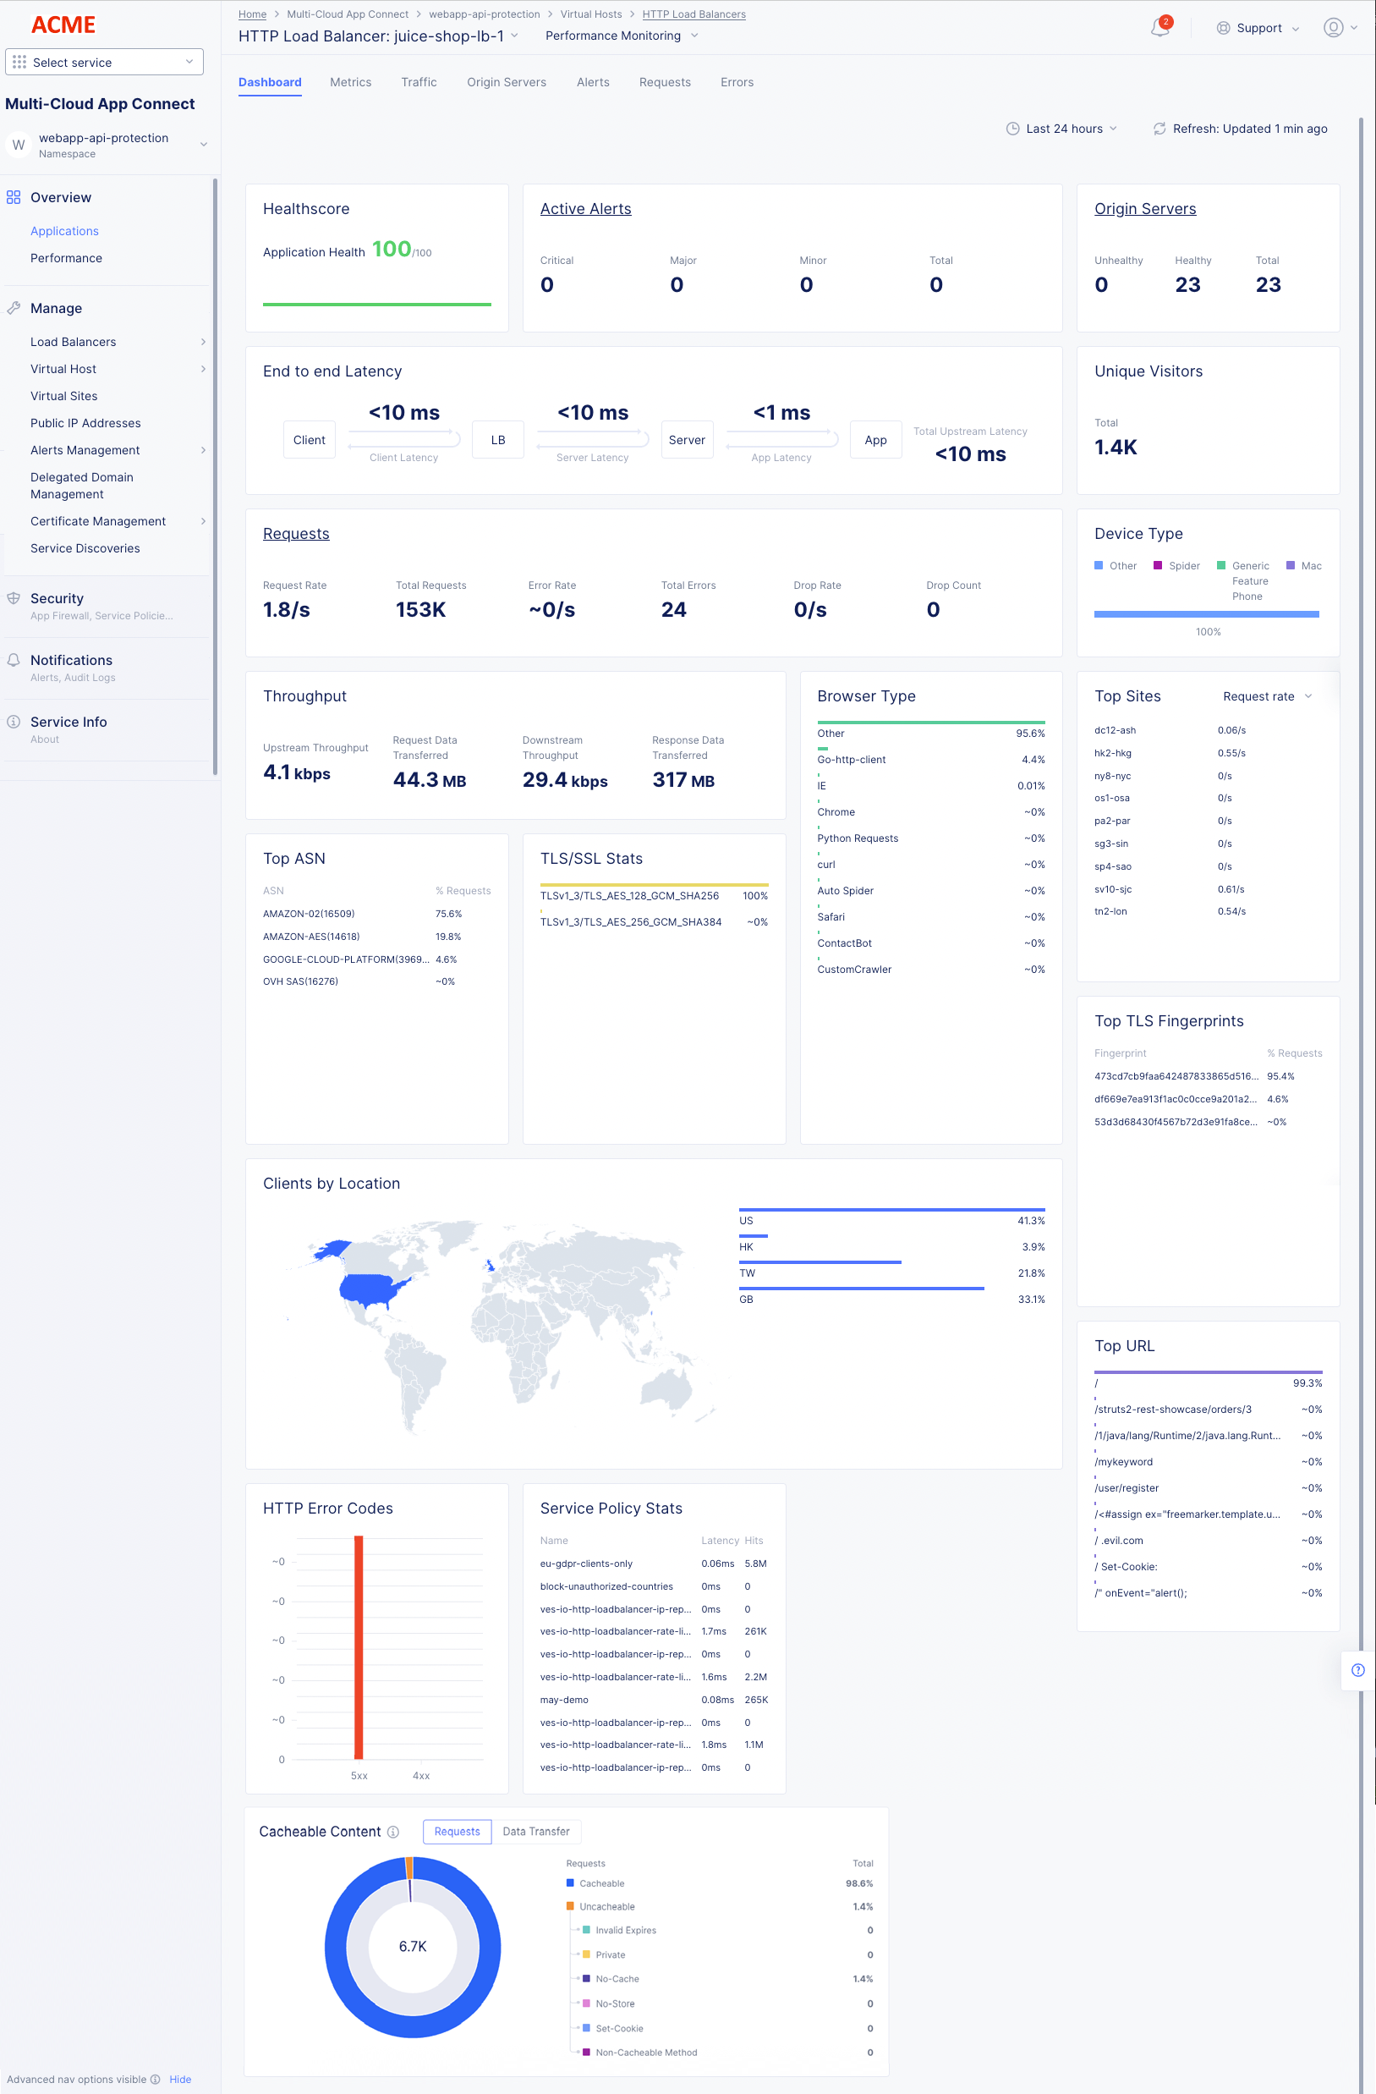
Task: Select the Security shield icon in sidebar
Action: 14,597
